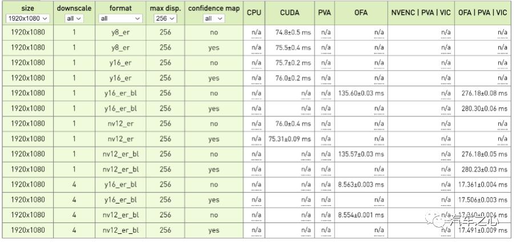Click the CPU column header
Screen dimensions: 516x243
[254, 13]
